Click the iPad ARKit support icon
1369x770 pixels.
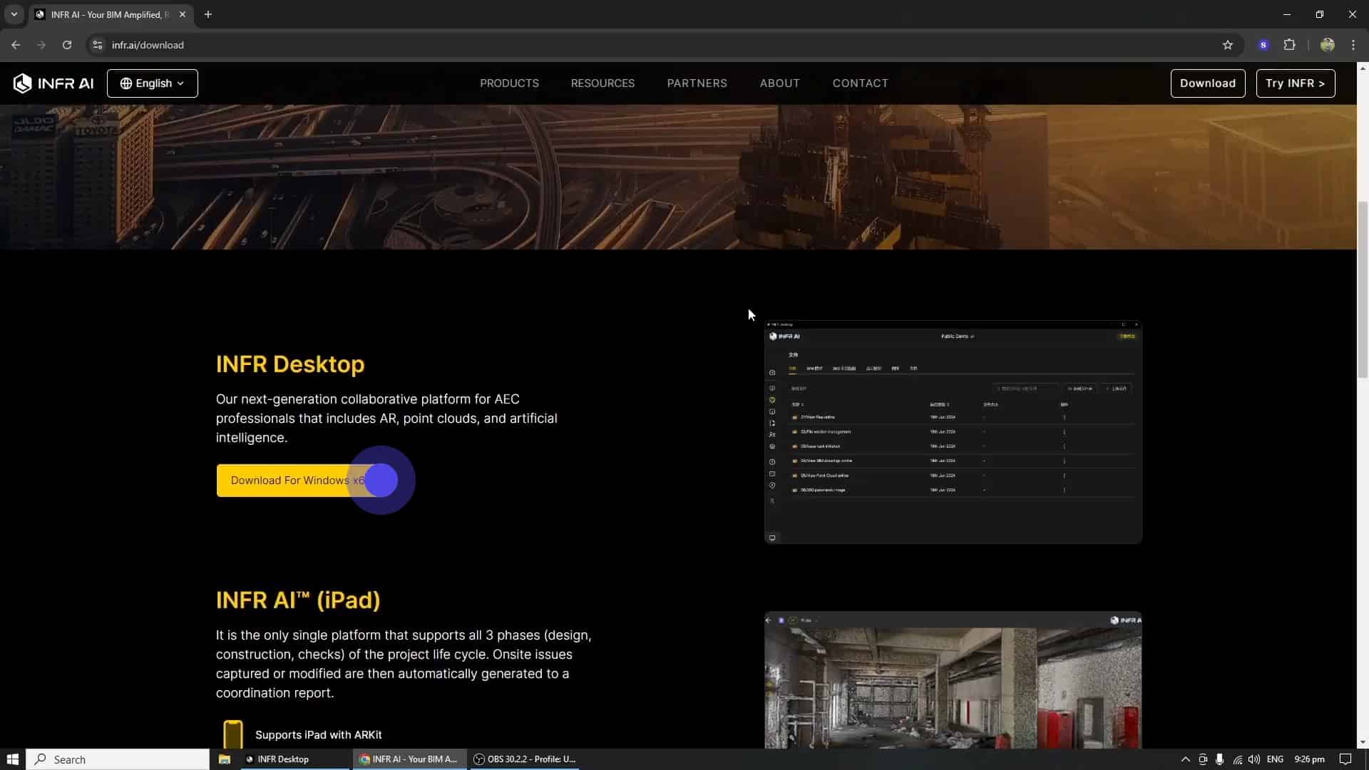[233, 734]
